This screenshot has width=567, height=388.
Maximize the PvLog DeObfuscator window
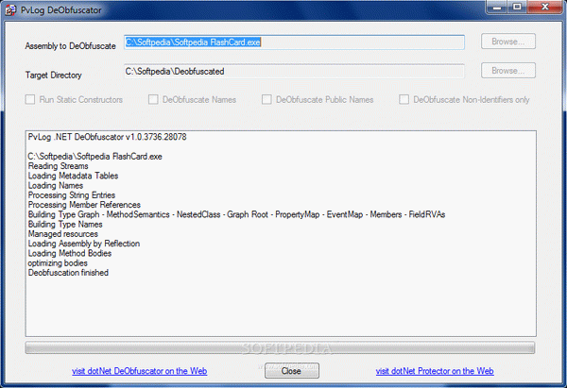click(x=518, y=8)
